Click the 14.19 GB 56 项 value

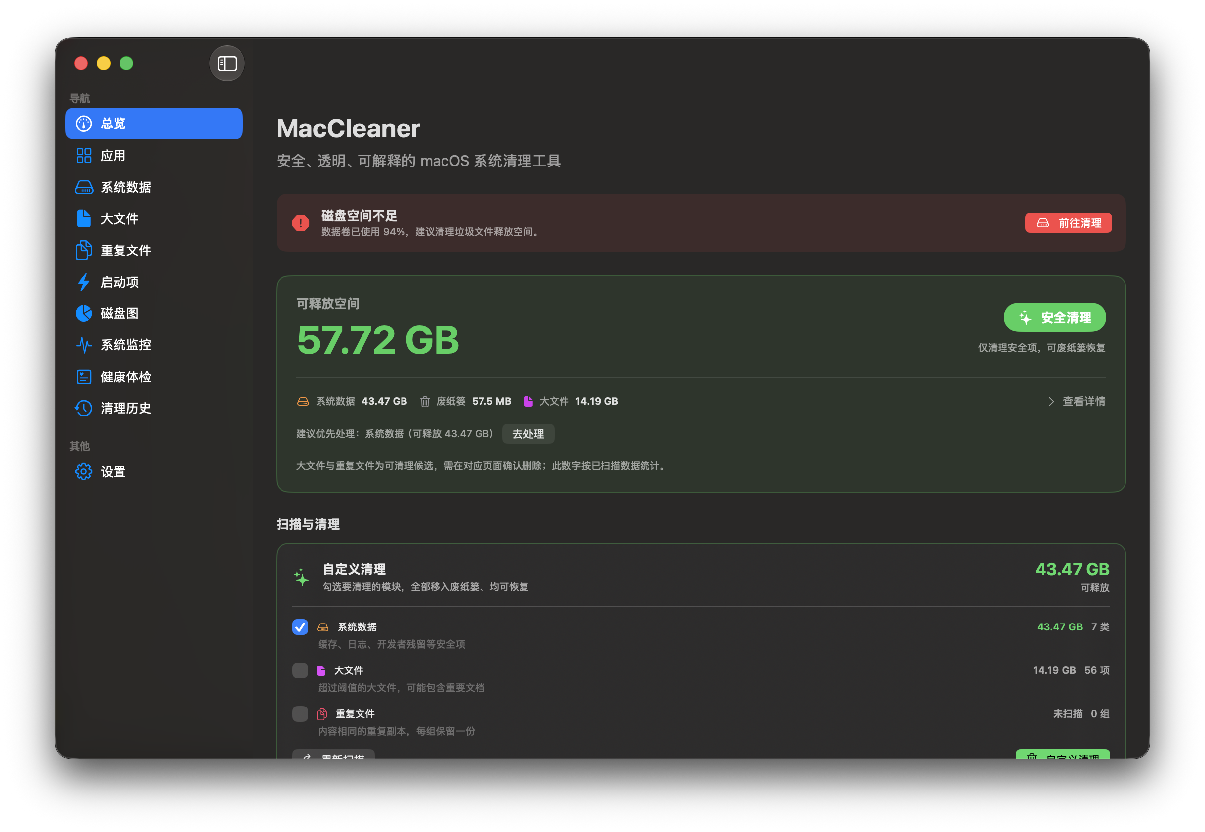[1071, 670]
